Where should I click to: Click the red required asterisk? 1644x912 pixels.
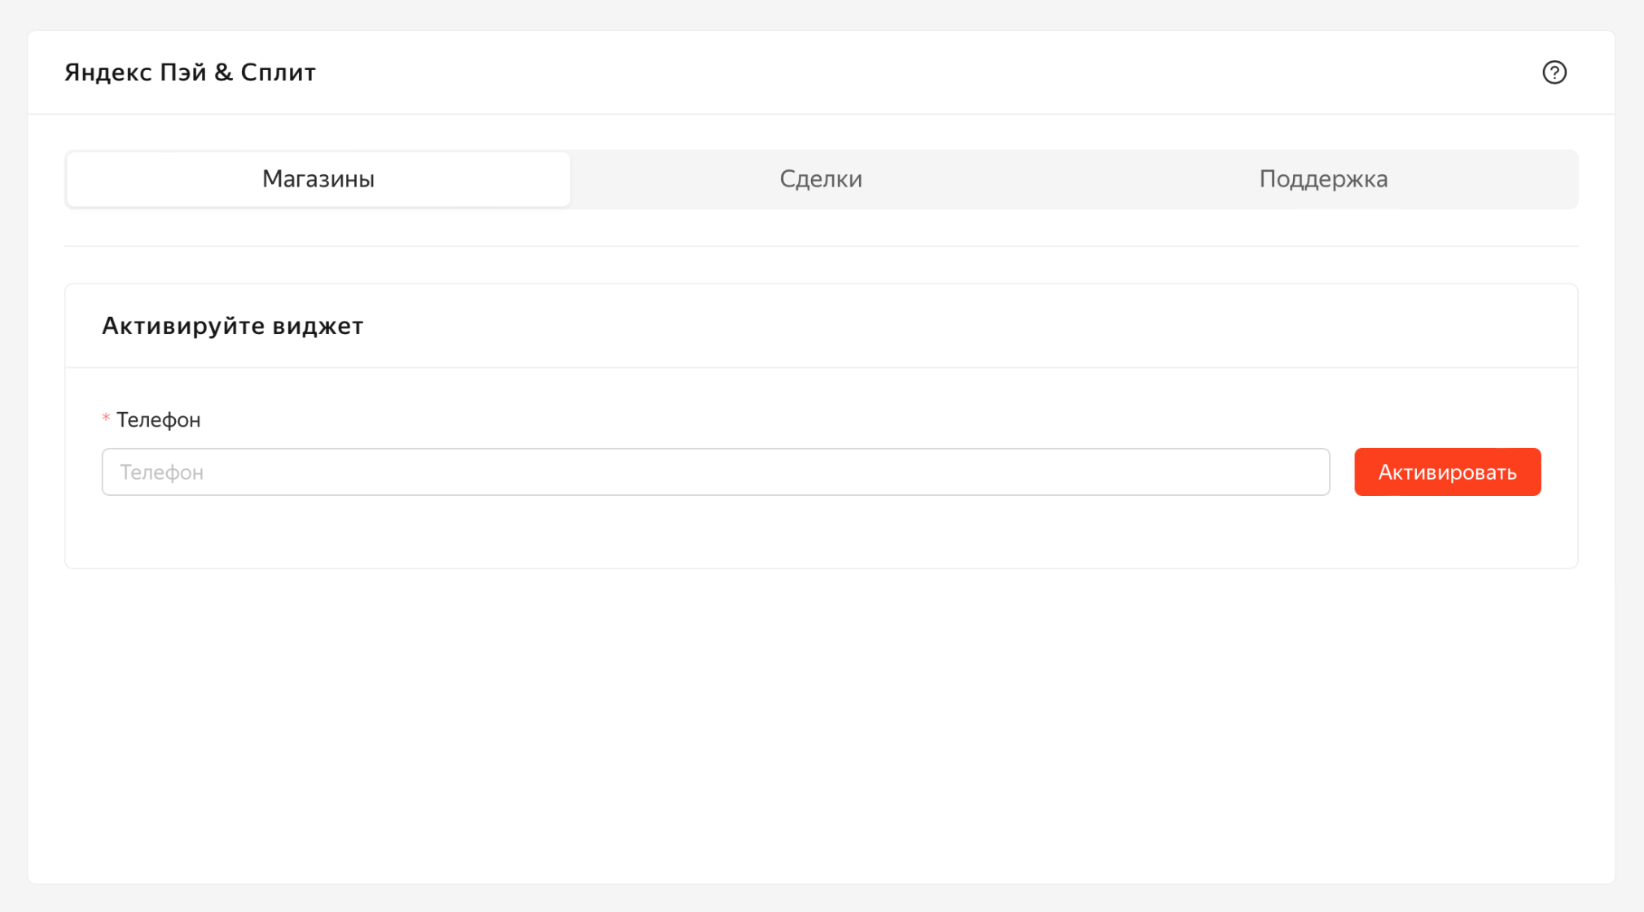click(x=106, y=419)
